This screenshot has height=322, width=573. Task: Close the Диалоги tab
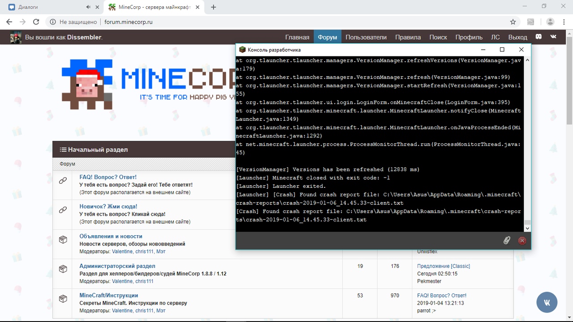[x=98, y=7]
